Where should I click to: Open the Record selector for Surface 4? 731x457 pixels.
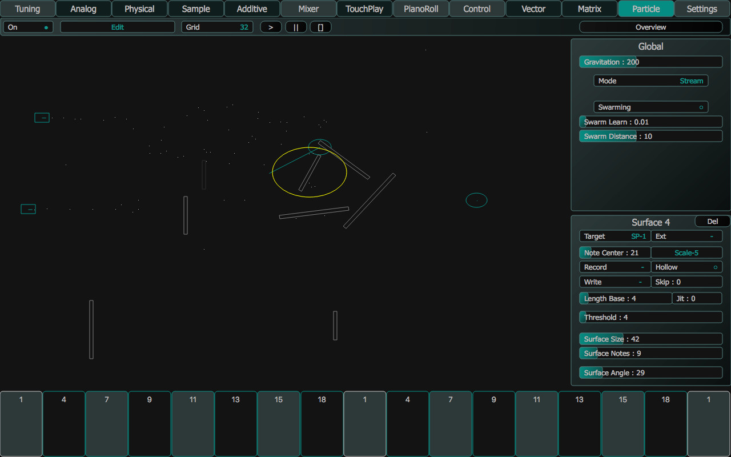[x=614, y=267]
